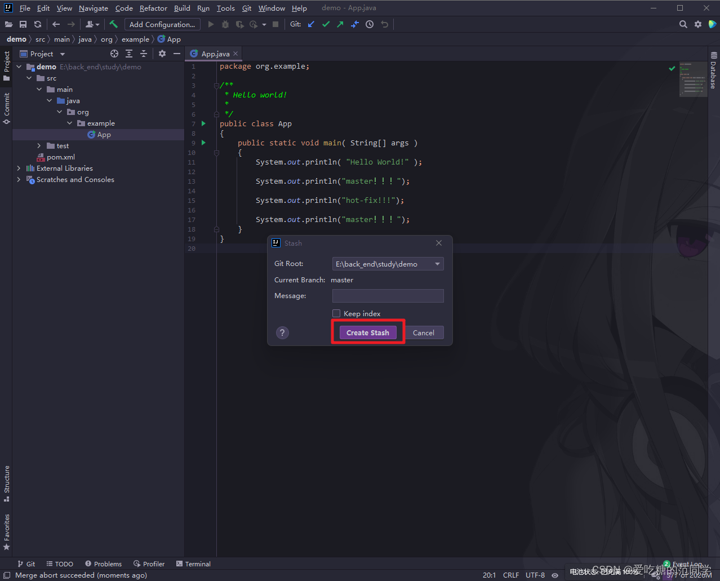Close the App.java tab
Viewport: 720px width, 581px height.
[x=235, y=54]
